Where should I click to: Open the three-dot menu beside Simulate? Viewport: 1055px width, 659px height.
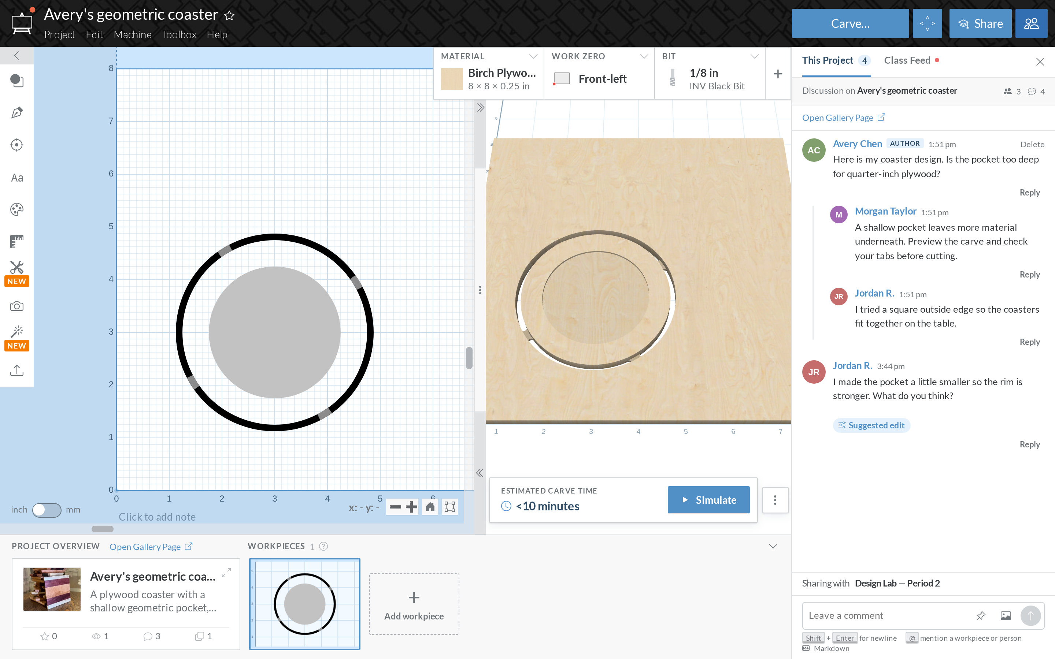pos(775,500)
